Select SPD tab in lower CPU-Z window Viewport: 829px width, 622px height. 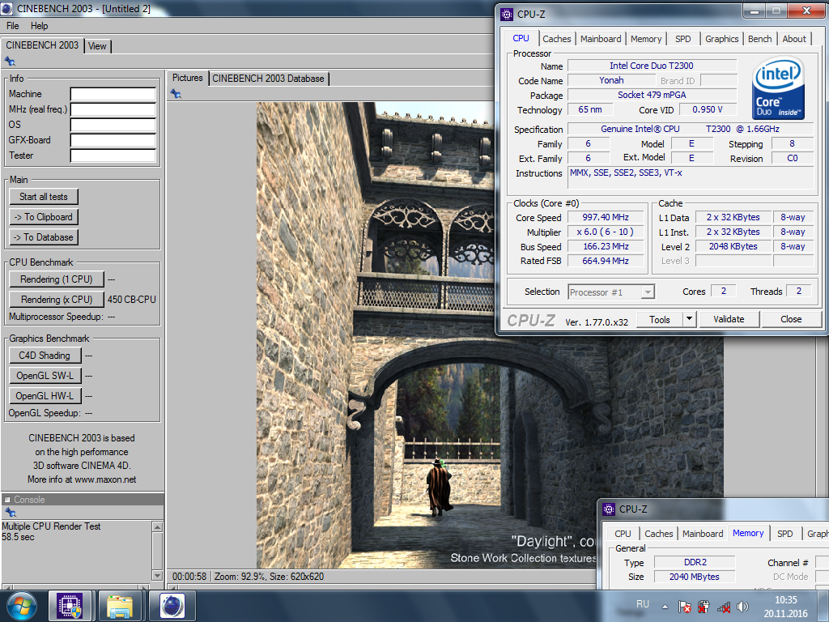point(785,534)
